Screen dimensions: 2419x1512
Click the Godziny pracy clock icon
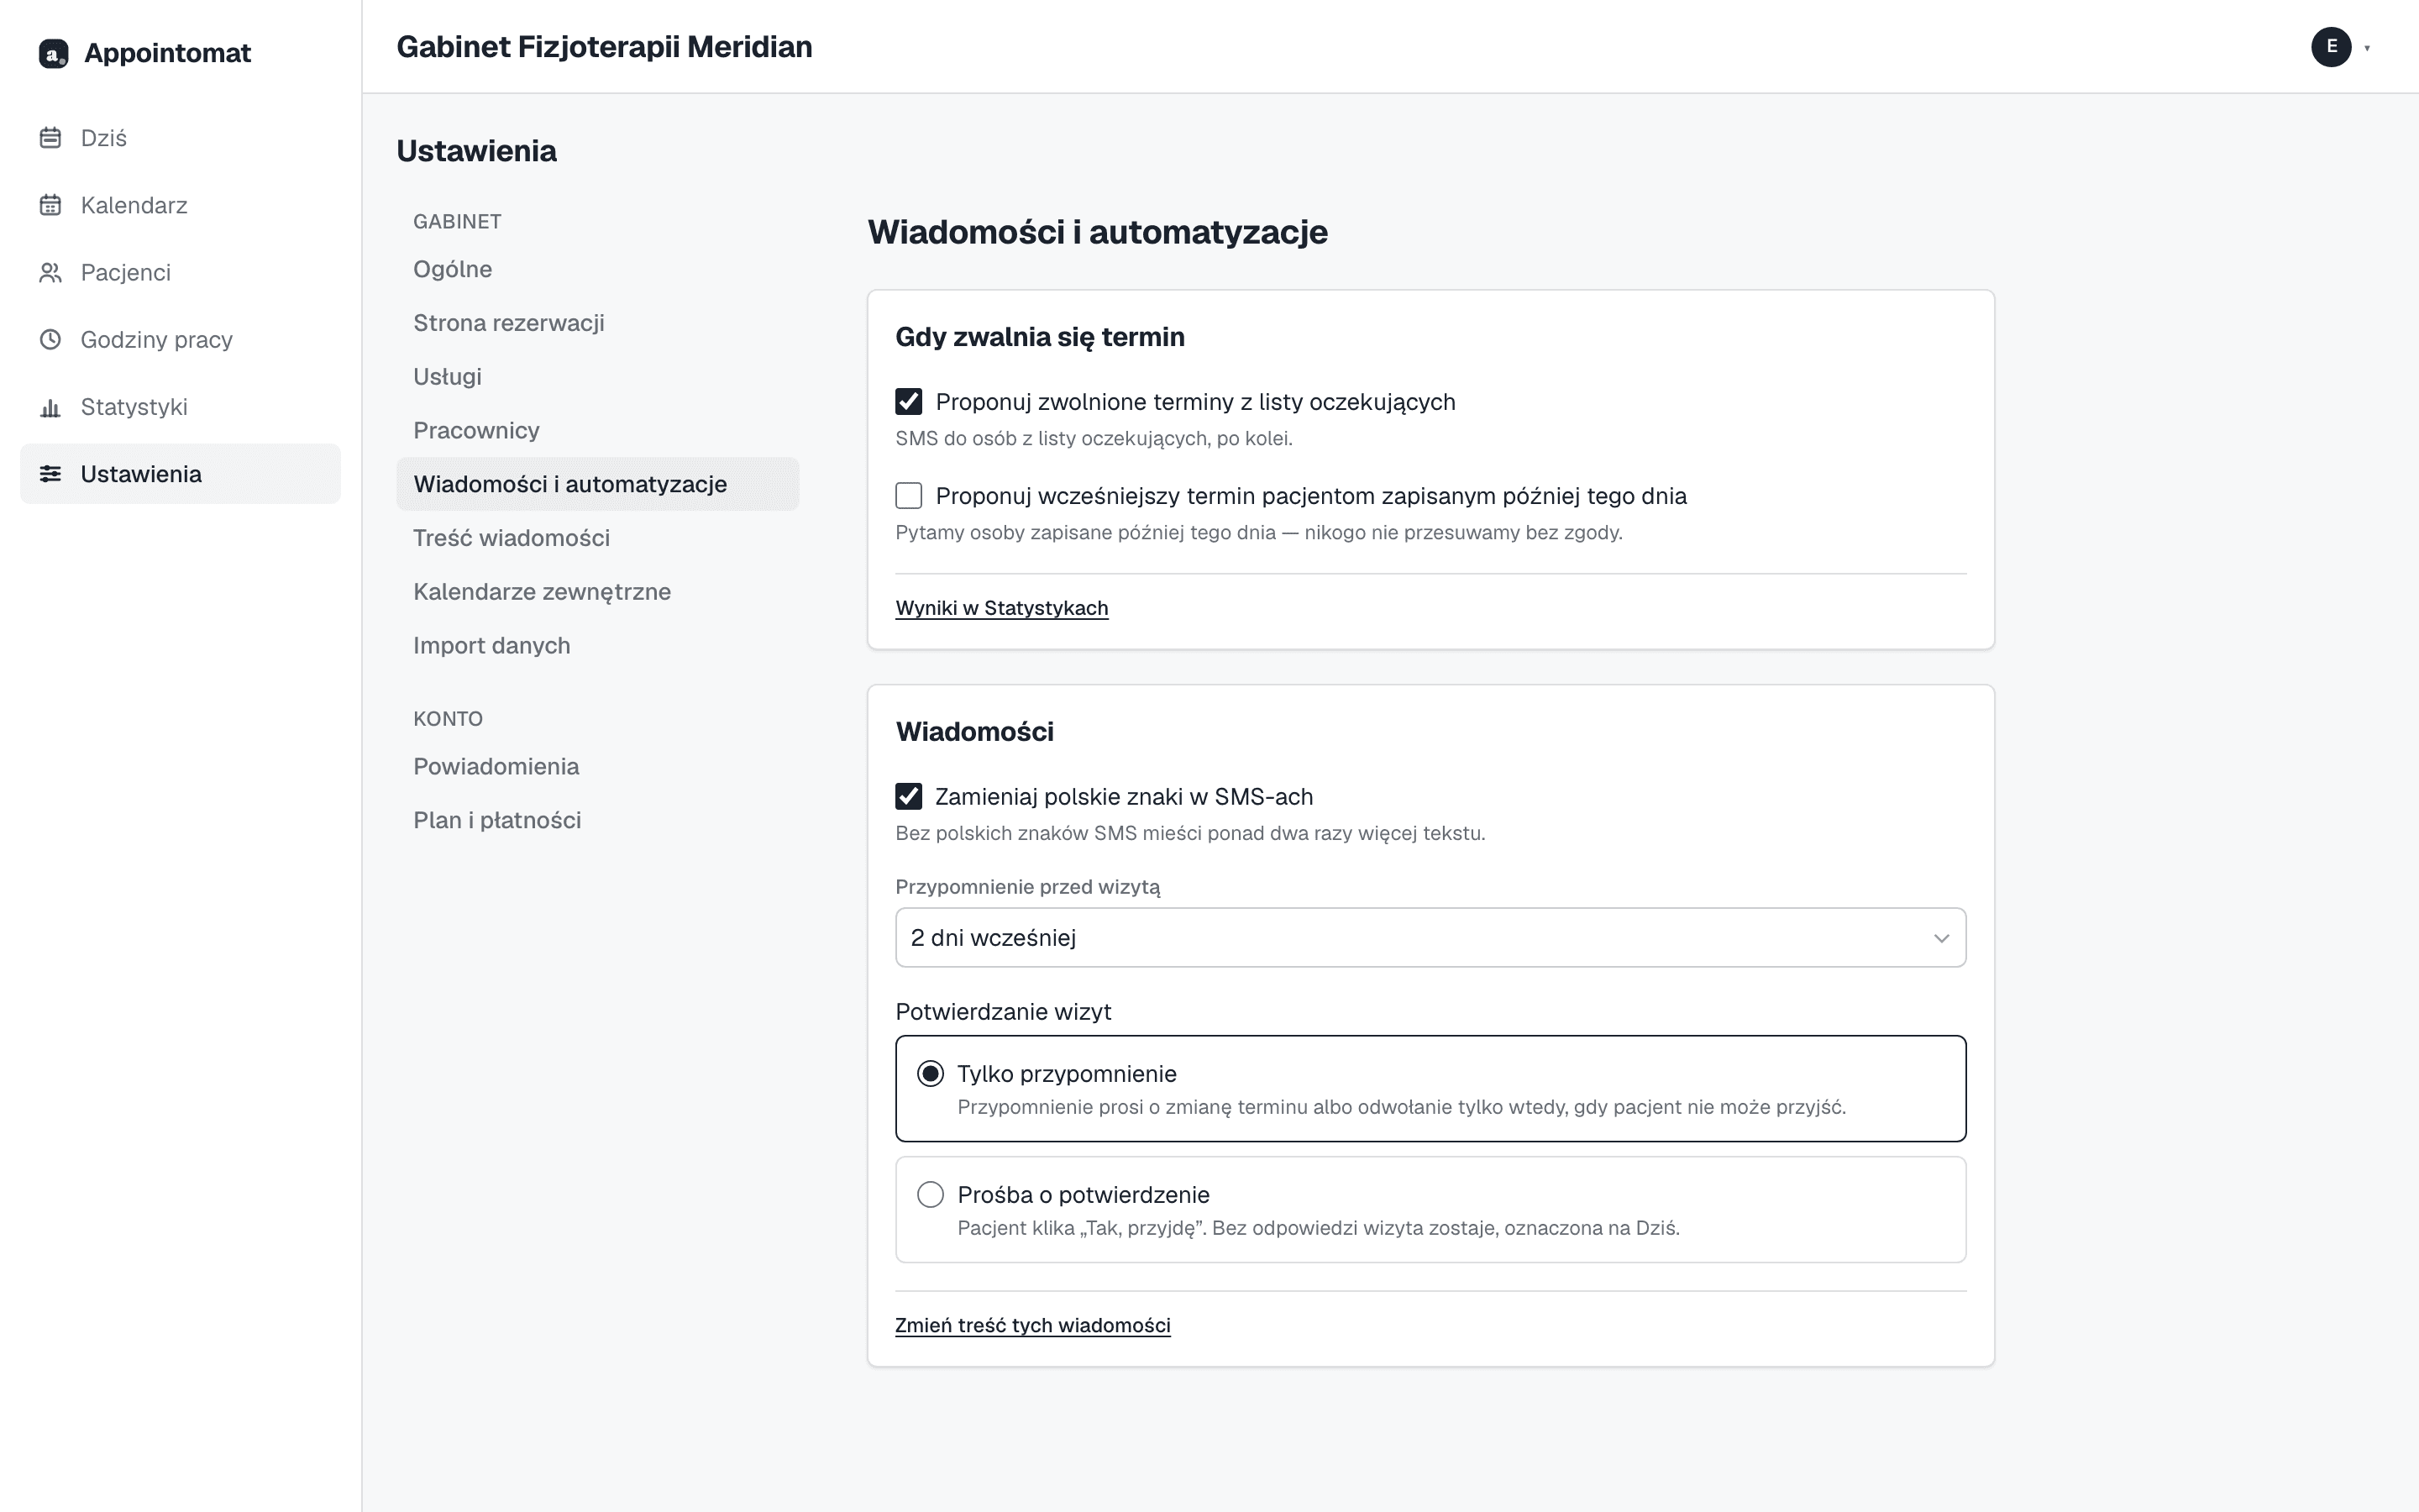coord(50,339)
